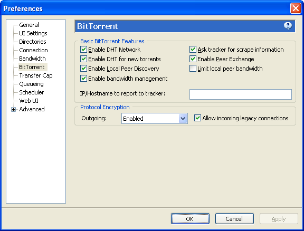Open the Connection settings page
Screen dimensions: 304x231
(33, 50)
